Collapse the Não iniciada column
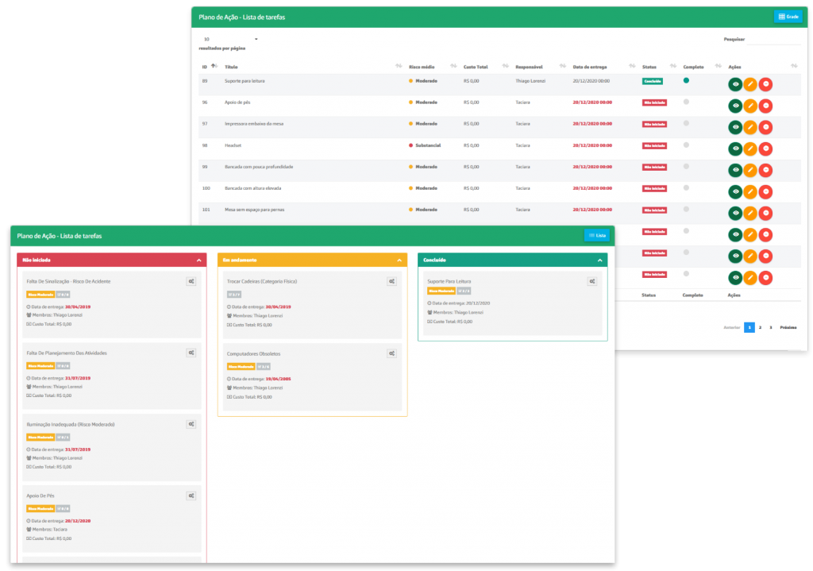813x571 pixels. (x=198, y=260)
